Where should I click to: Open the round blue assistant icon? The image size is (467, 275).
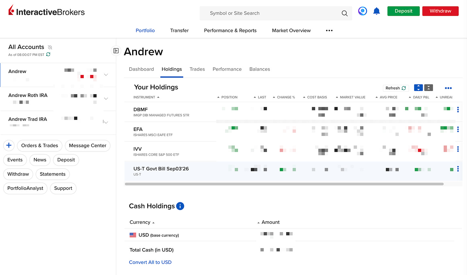click(x=362, y=11)
